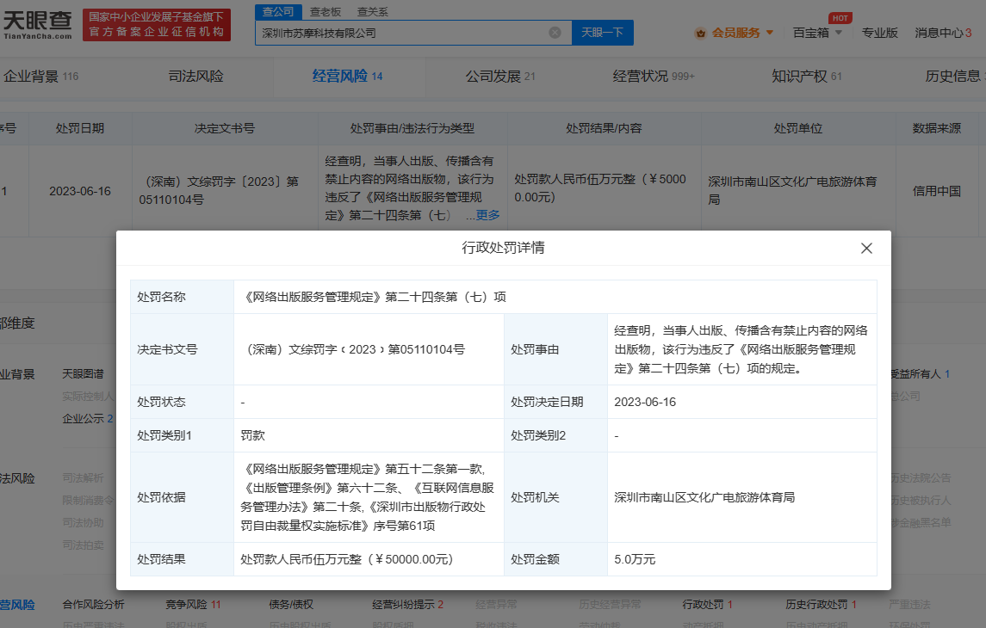
Task: Switch to the 查老板 search tab
Action: [326, 11]
